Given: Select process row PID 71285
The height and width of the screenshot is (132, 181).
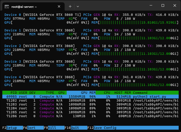Looking at the screenshot, I should (x=90, y=112).
